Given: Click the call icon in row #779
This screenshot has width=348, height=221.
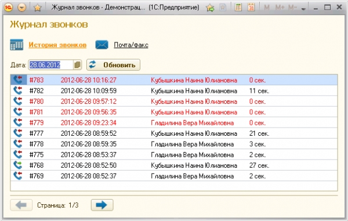Looking at the screenshot, I should 18,122.
